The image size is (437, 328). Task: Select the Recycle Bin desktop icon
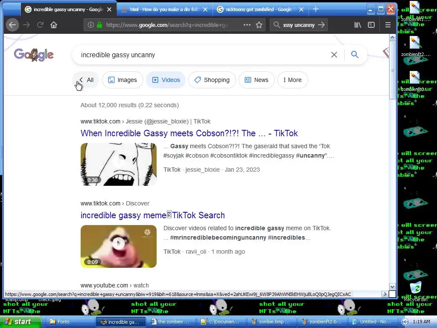[x=416, y=291]
